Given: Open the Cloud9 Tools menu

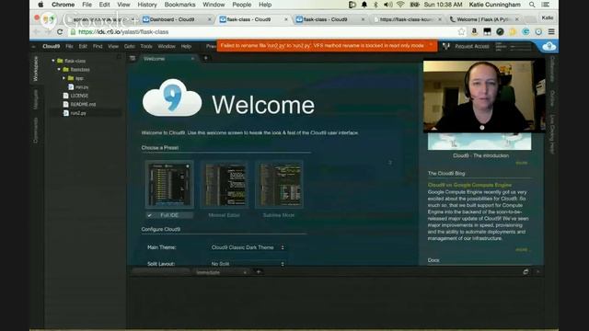Looking at the screenshot, I should 146,46.
